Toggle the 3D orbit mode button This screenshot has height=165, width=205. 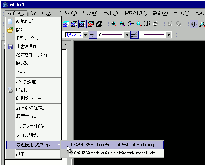[194, 24]
